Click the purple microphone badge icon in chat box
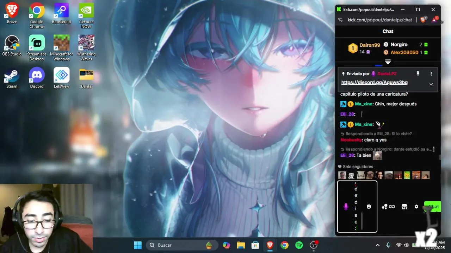The width and height of the screenshot is (451, 253). pyautogui.click(x=346, y=207)
